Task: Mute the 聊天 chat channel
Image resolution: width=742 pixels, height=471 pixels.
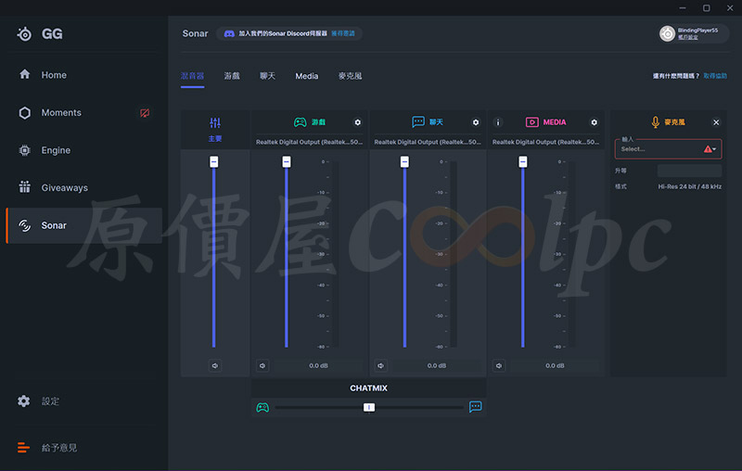Action: [x=381, y=365]
